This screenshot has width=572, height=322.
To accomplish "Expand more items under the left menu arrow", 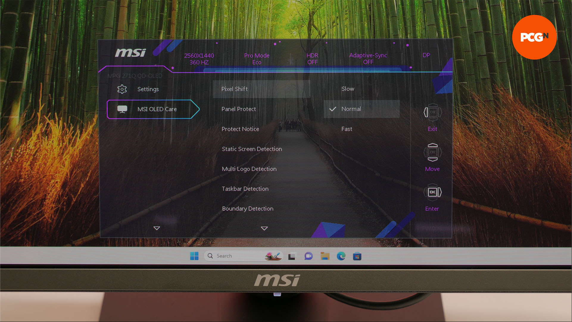I will [x=157, y=228].
